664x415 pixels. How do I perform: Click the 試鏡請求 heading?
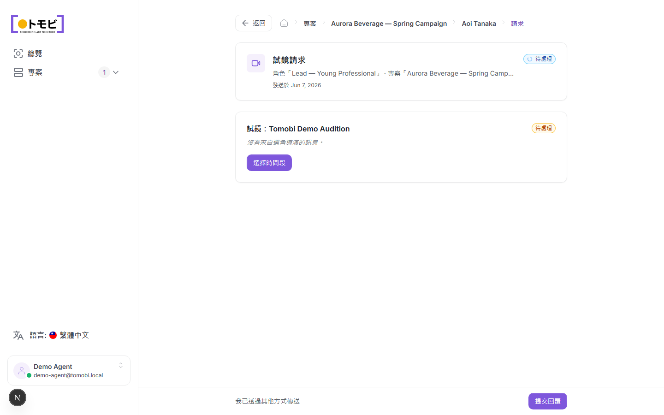[289, 60]
